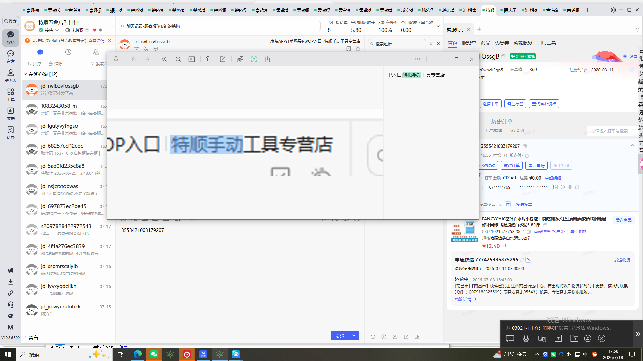
Task: Open the Windows Start menu
Action: click(x=8, y=354)
